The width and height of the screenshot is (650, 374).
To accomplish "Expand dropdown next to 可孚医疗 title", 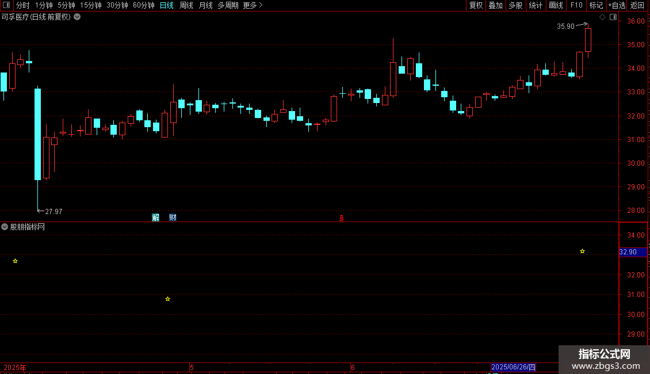I will (77, 17).
